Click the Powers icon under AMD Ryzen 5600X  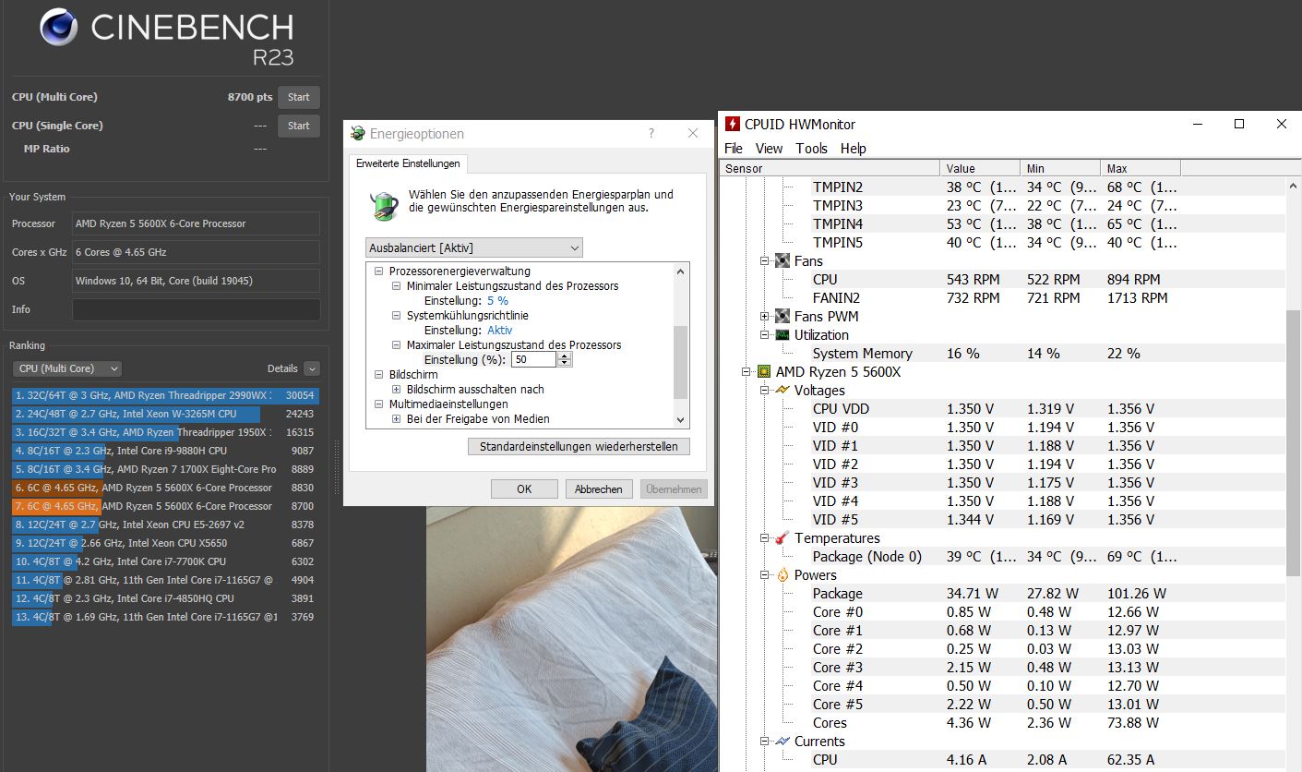point(781,574)
